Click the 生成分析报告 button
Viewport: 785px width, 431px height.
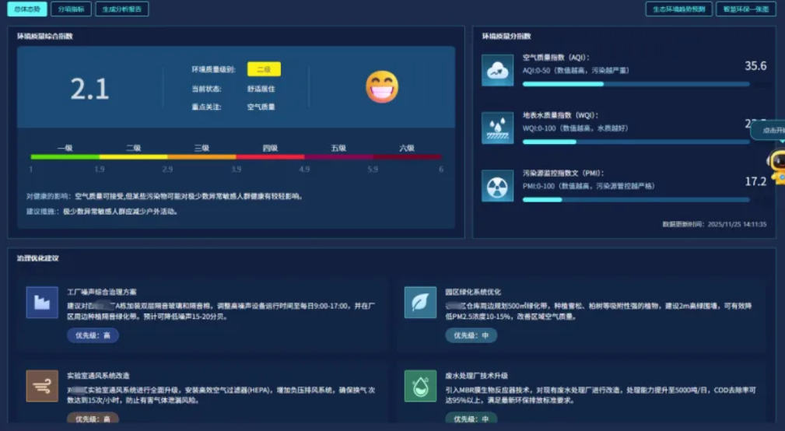(122, 9)
